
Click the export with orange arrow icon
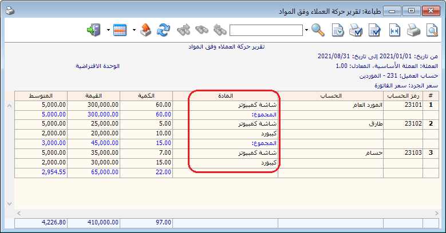pyautogui.click(x=145, y=30)
